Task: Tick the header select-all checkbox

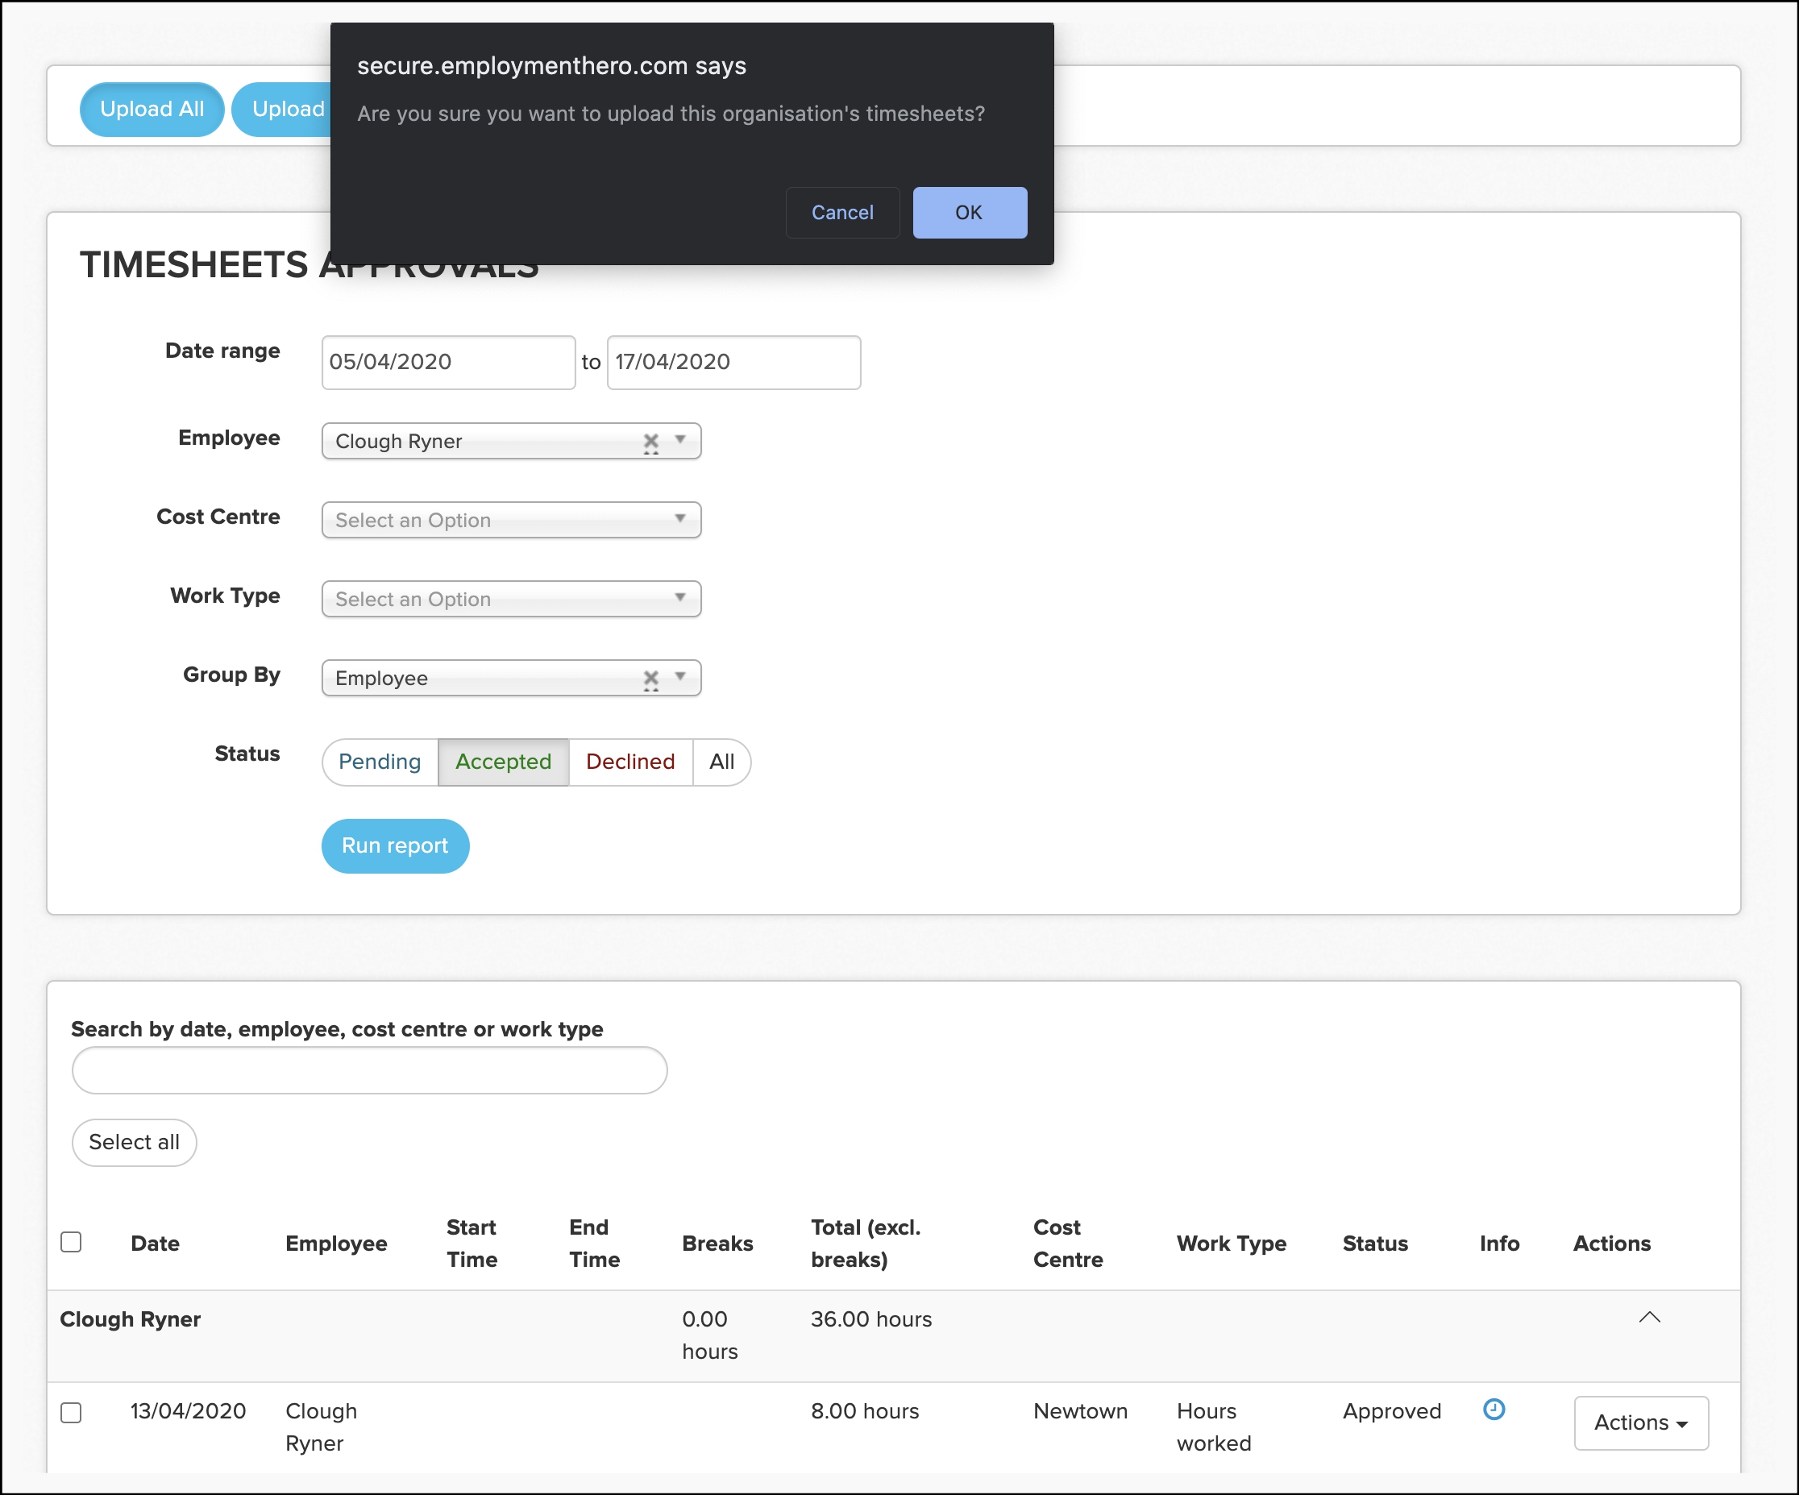Action: 71,1242
